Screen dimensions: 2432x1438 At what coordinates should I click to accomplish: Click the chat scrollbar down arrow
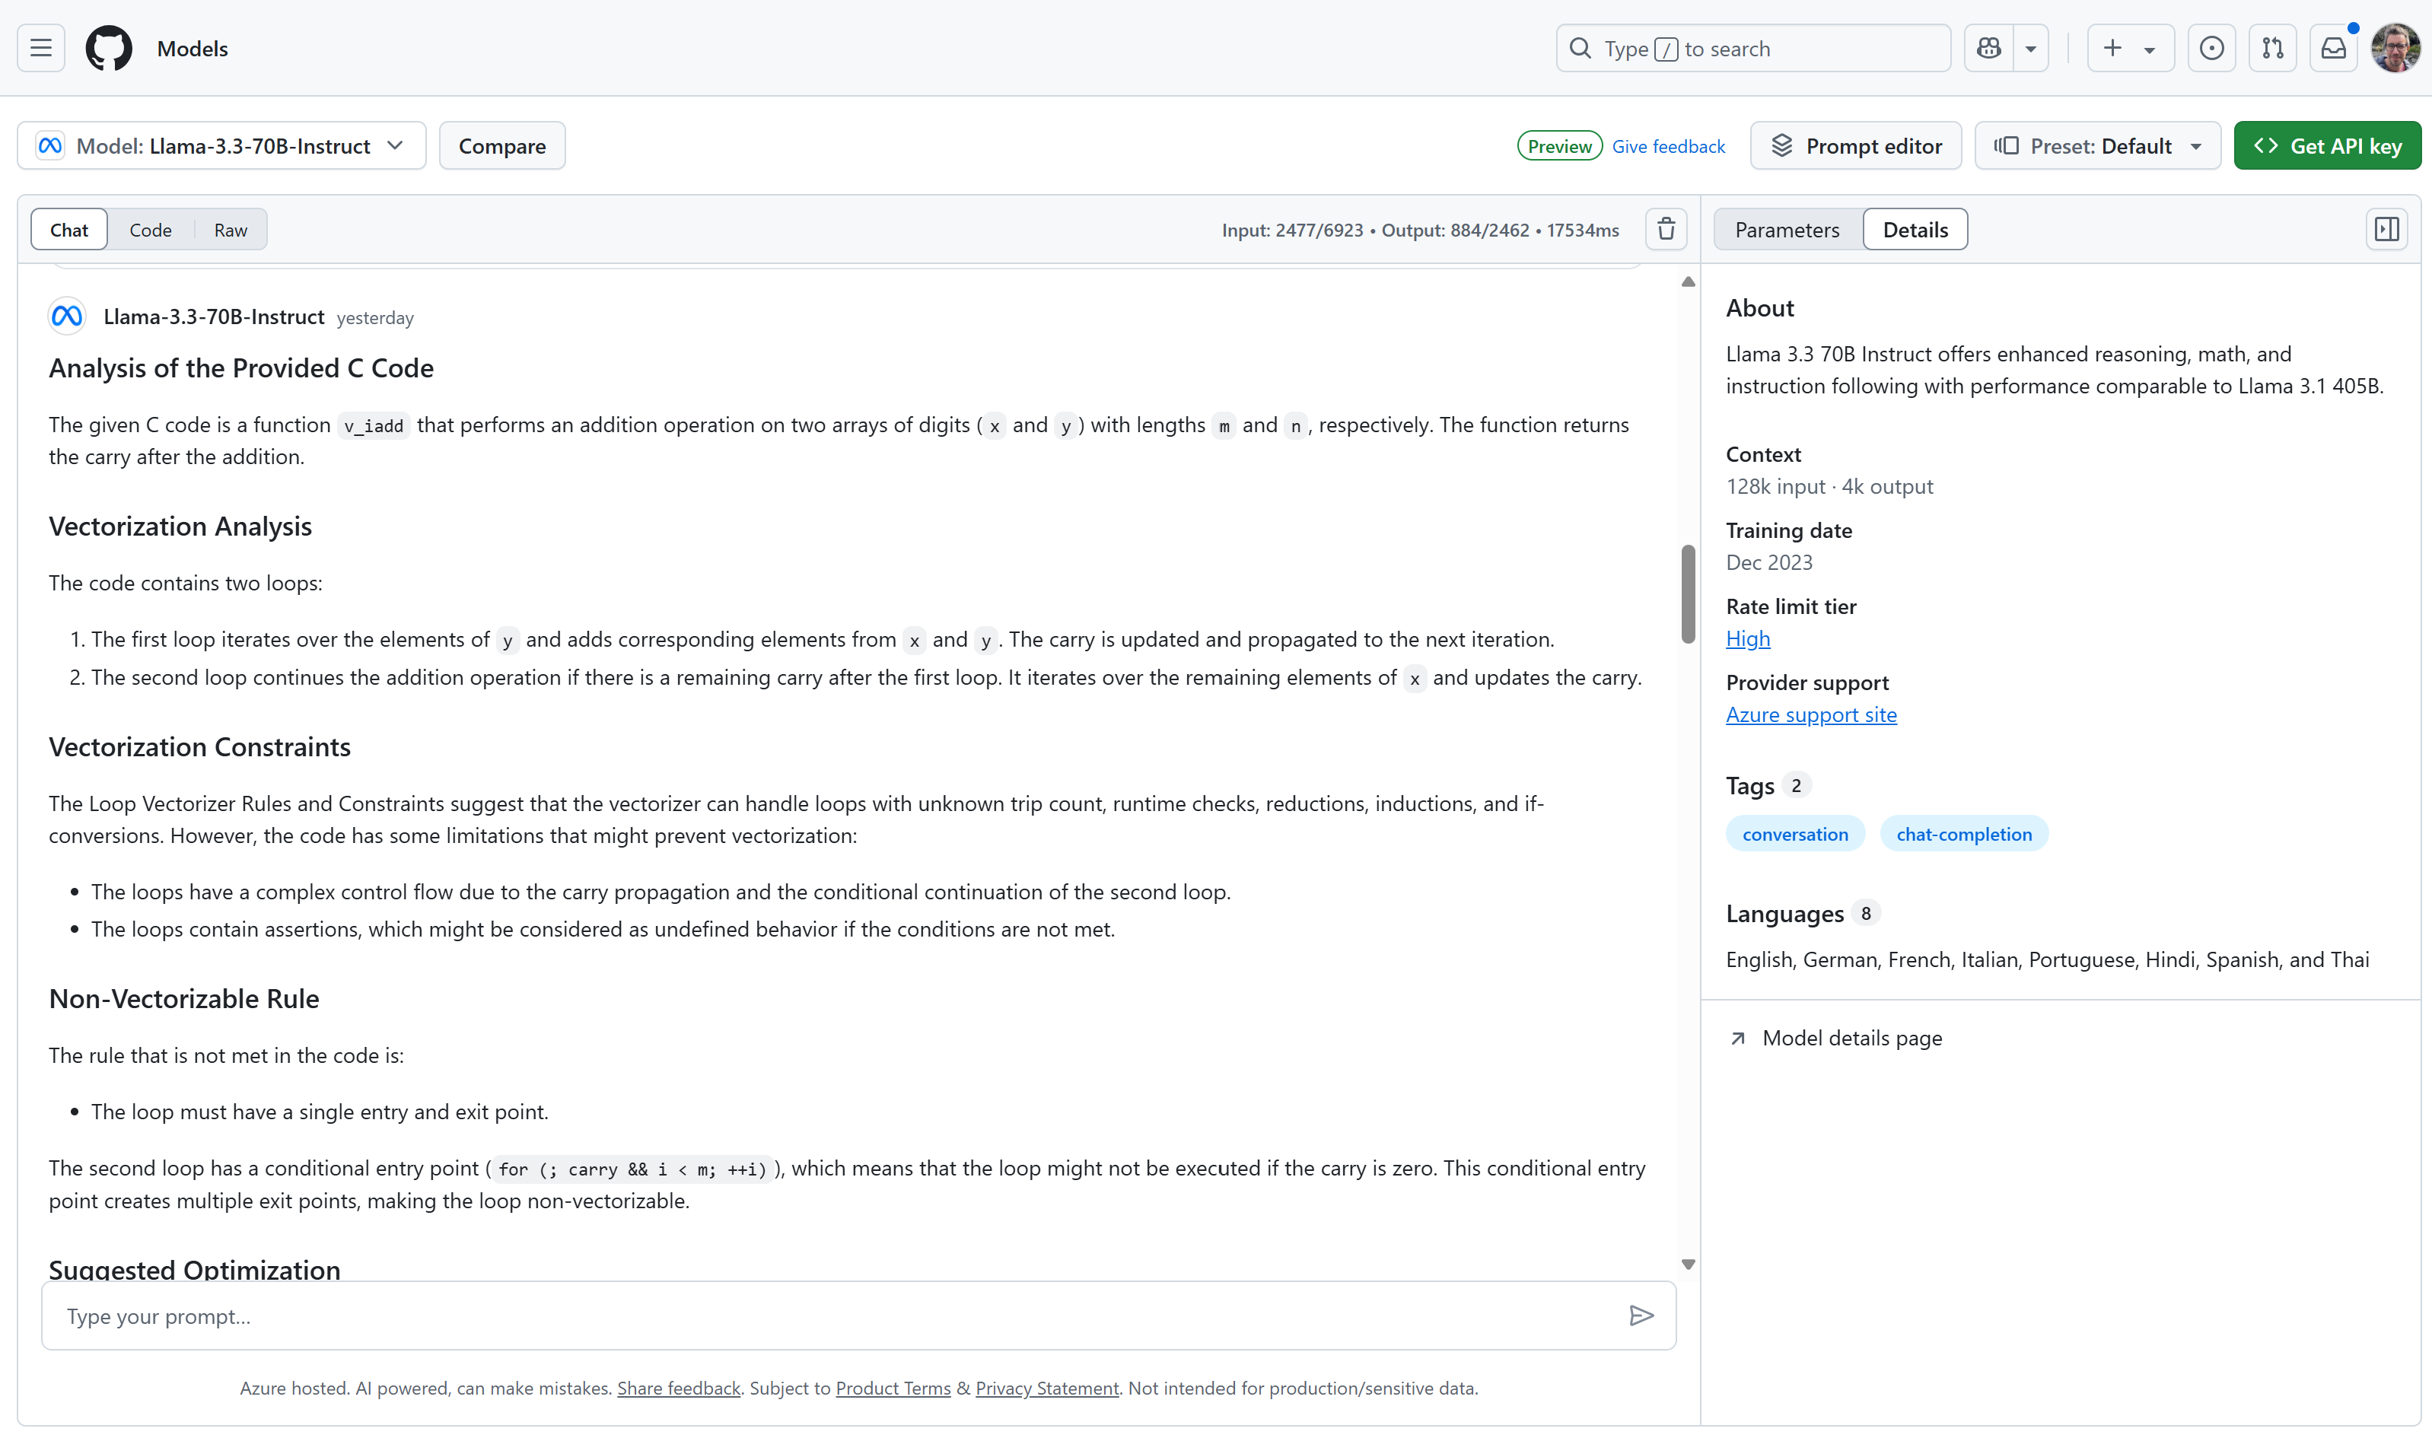point(1688,1265)
